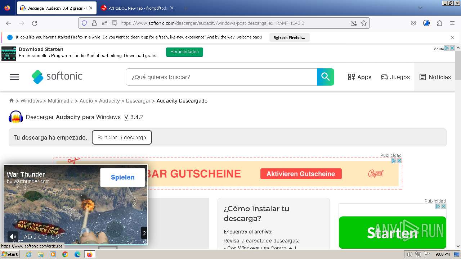461x259 pixels.
Task: Reload the page with refresh icon
Action: pos(35,23)
